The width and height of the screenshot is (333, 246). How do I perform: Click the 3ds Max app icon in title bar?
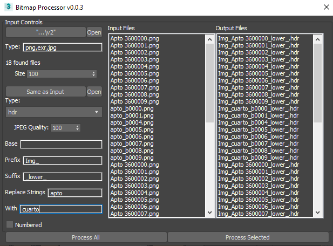[8, 7]
